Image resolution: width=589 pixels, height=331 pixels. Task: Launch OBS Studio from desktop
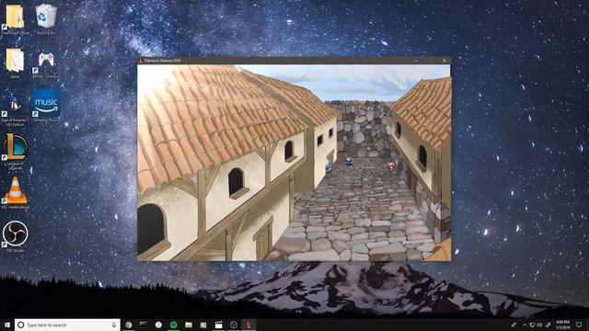coord(15,235)
